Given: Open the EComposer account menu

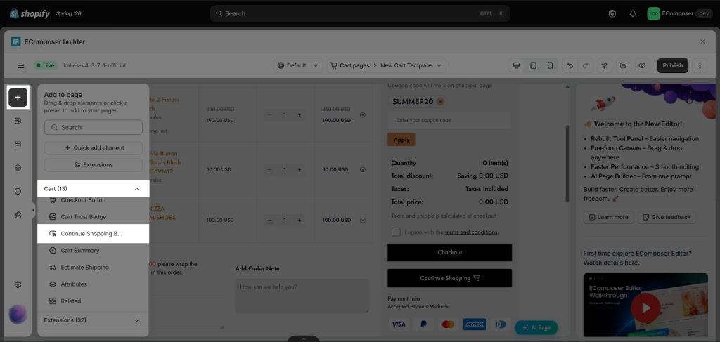Looking at the screenshot, I should click(680, 14).
